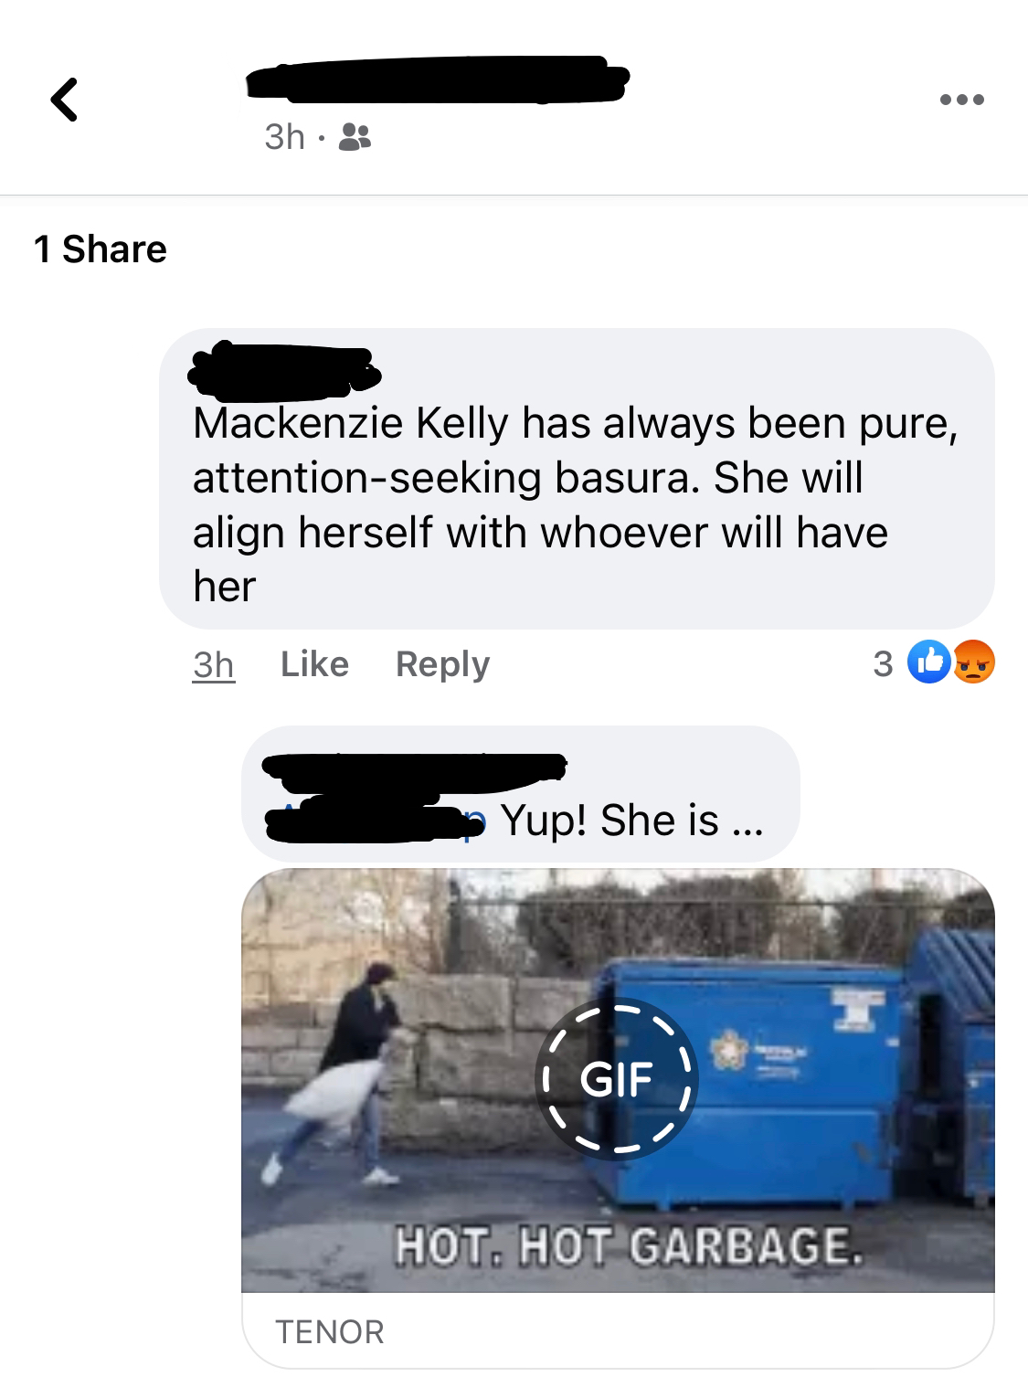Open the 3h timestamp under the comment
Viewport: 1028px width, 1377px height.
point(214,664)
